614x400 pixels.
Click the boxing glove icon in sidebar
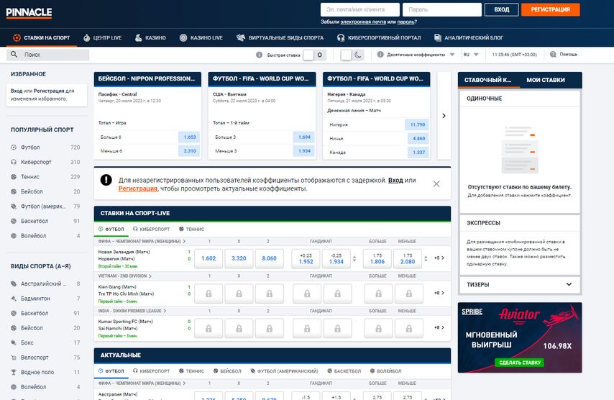14,342
